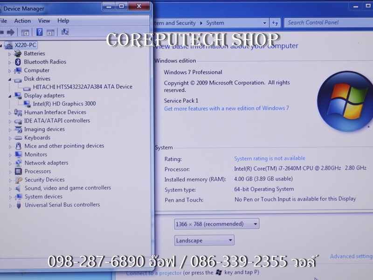Click the Security Devices key icon
373x280 pixels.
coord(19,180)
